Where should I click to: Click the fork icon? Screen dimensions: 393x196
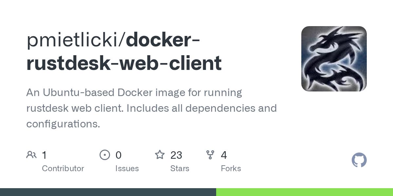click(x=210, y=155)
